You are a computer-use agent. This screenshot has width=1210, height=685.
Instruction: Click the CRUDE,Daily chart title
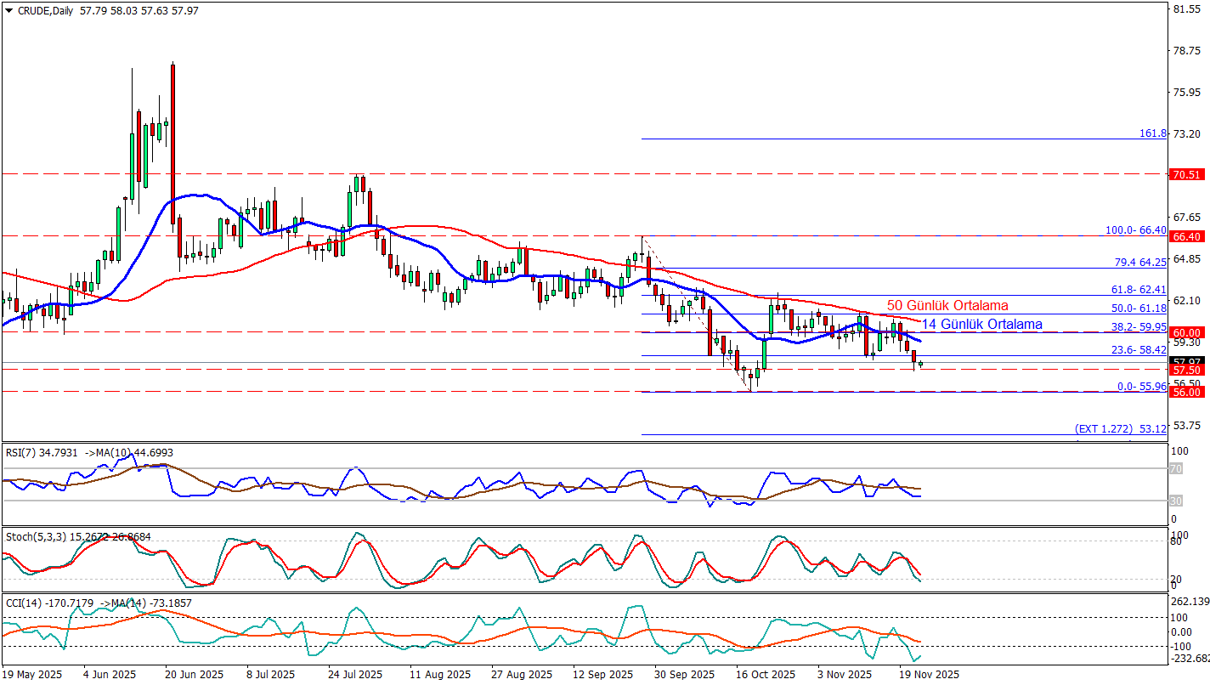click(44, 9)
